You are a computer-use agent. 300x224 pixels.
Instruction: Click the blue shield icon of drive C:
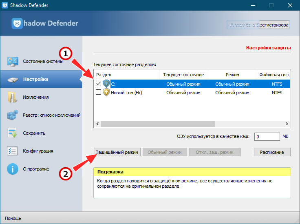click(x=106, y=84)
